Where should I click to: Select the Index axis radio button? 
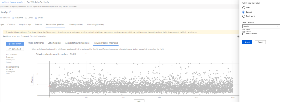pos(244,8)
